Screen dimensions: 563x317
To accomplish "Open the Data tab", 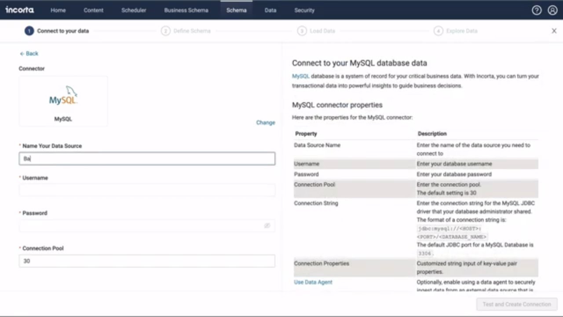I will click(x=271, y=10).
